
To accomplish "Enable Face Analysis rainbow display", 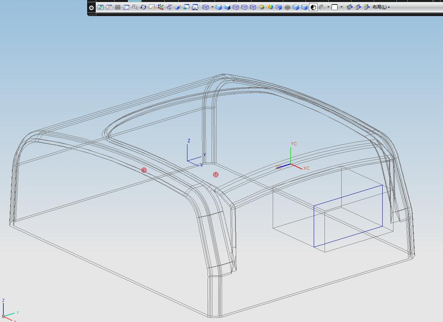I will coord(270,7).
